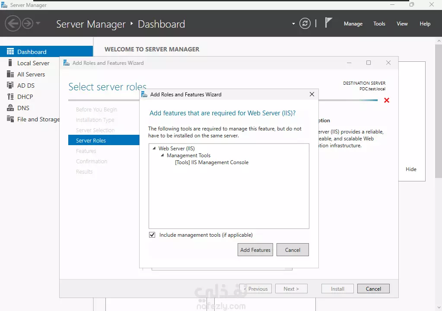Click PDC.test.local destination server text

point(372,89)
